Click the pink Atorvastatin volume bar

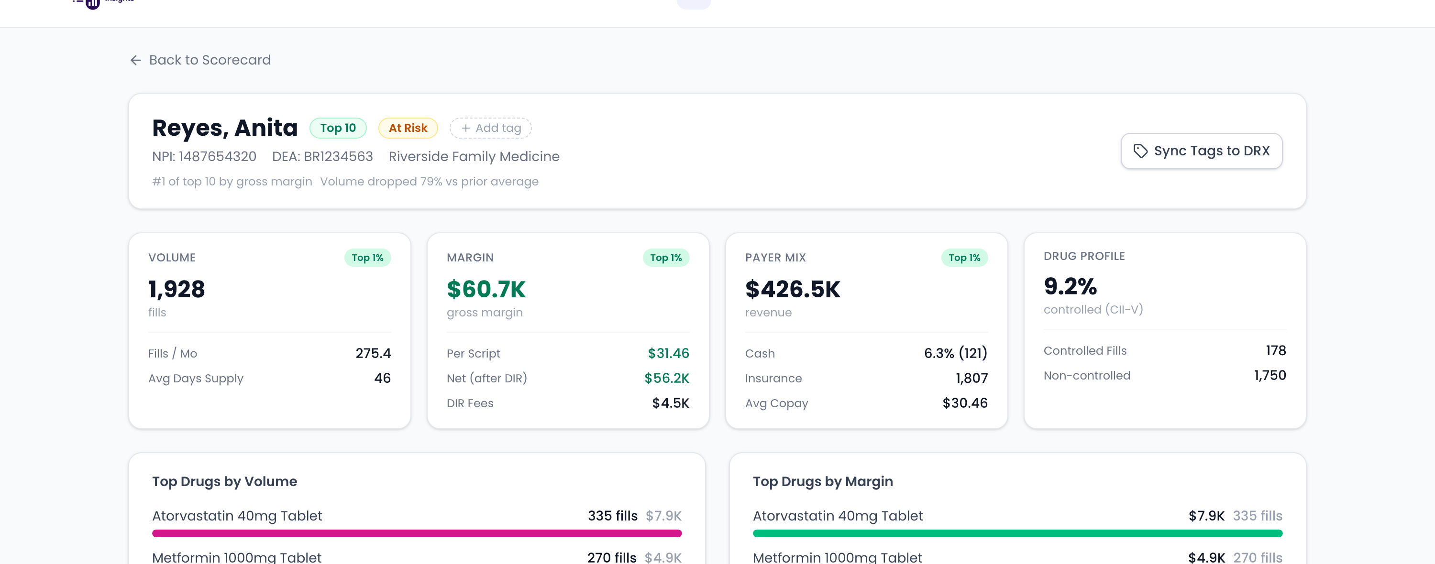417,533
